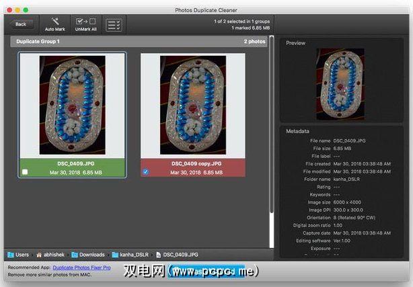Screen dimensions: 413x287
Task: Click the Metadata panel heading
Action: [x=297, y=131]
